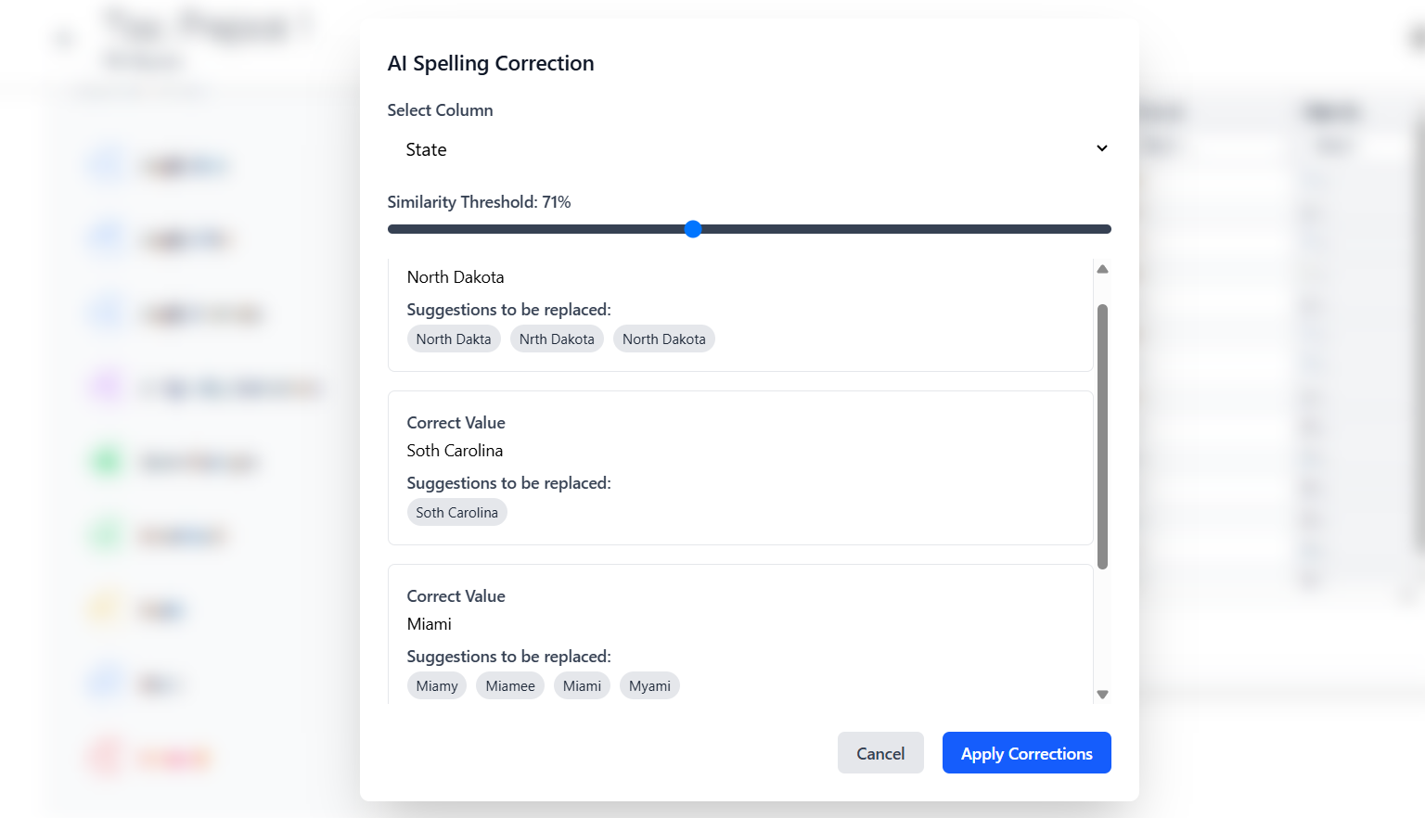Image resolution: width=1425 pixels, height=818 pixels.
Task: Select the purple sidebar icon
Action: (105, 388)
